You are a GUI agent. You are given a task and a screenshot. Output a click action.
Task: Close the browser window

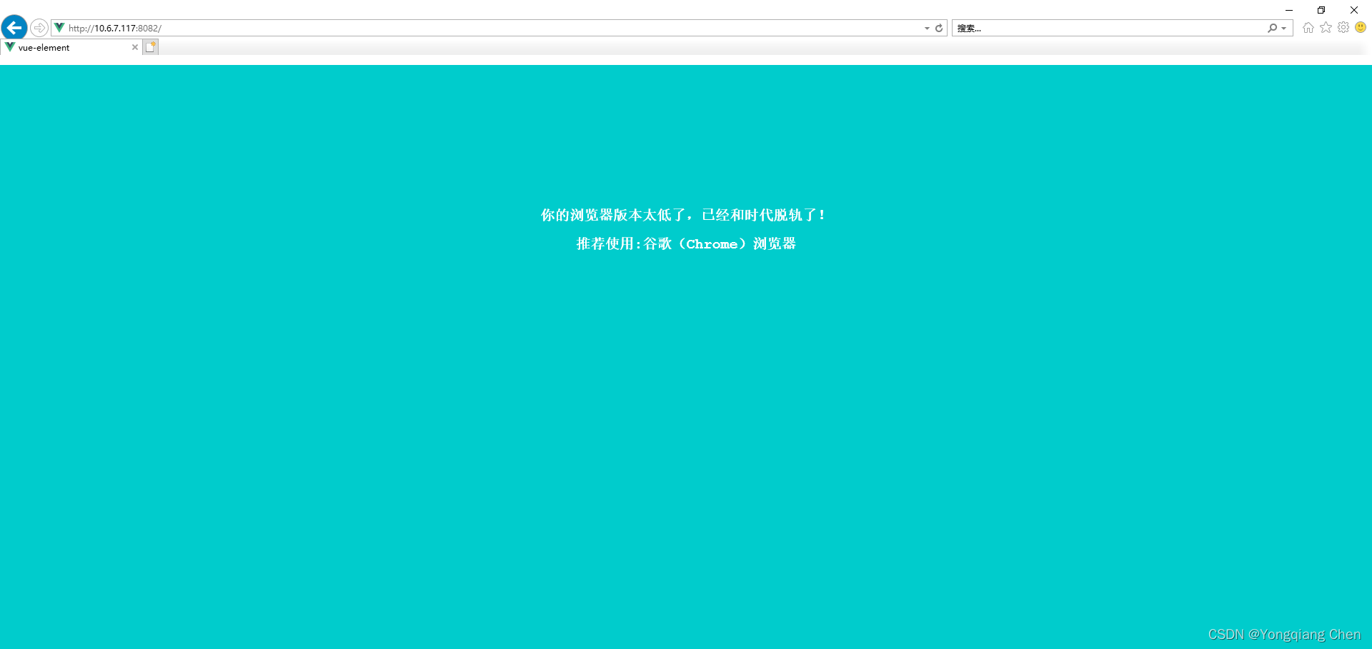pos(1354,10)
